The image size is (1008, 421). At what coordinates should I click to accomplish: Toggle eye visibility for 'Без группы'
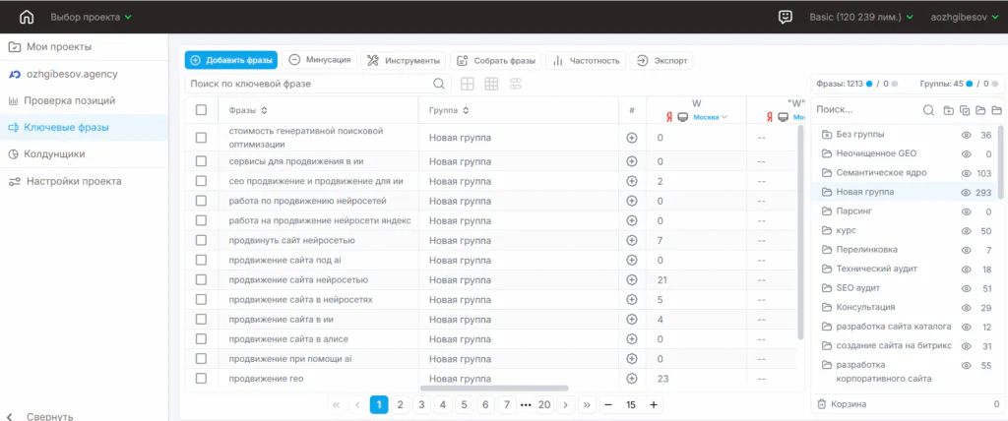click(966, 135)
